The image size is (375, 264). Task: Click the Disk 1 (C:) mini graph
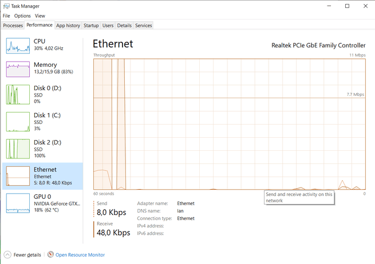click(x=18, y=122)
